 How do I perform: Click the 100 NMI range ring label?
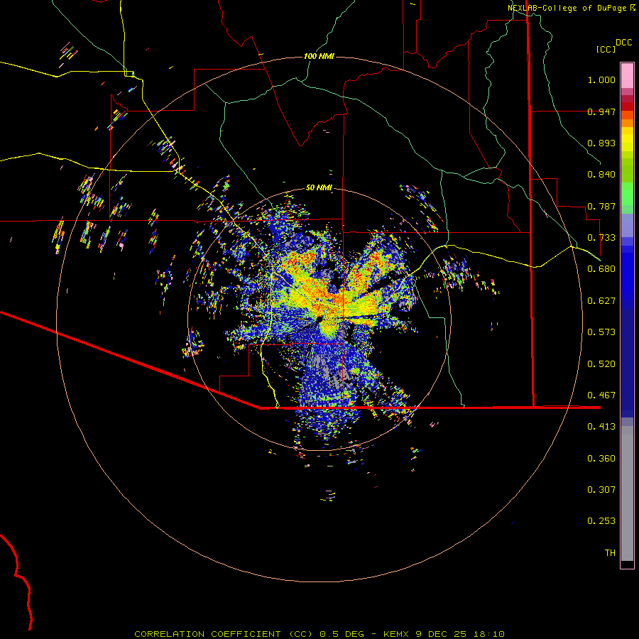pyautogui.click(x=319, y=56)
